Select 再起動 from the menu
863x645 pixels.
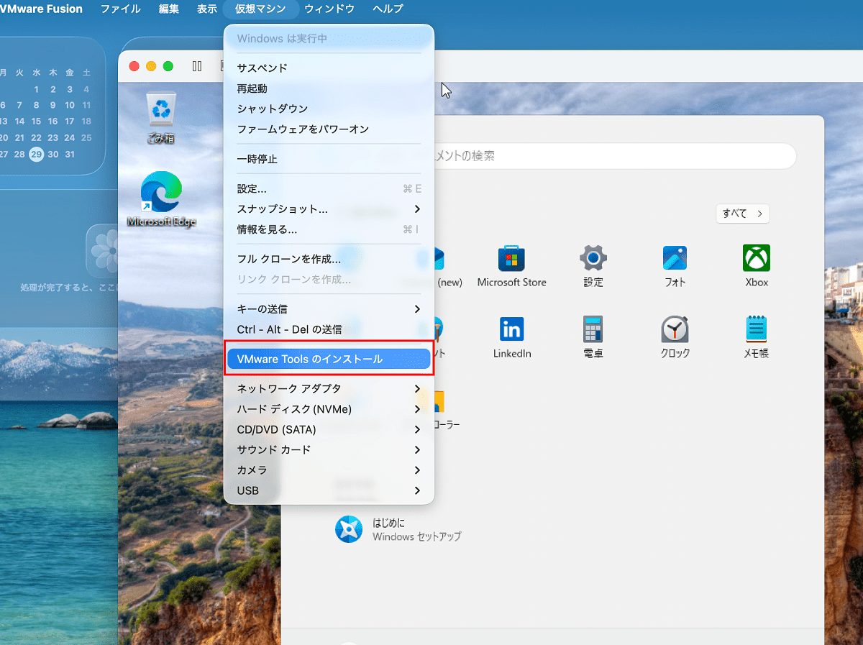click(x=329, y=88)
